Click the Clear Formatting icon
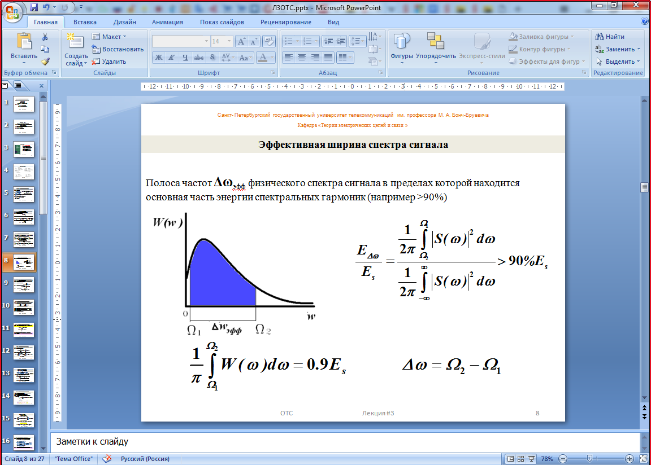 (x=270, y=41)
